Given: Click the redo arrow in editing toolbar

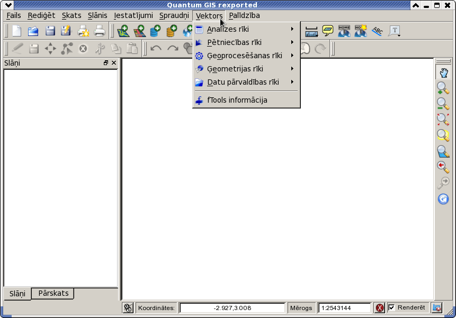Looking at the screenshot, I should pyautogui.click(x=173, y=48).
